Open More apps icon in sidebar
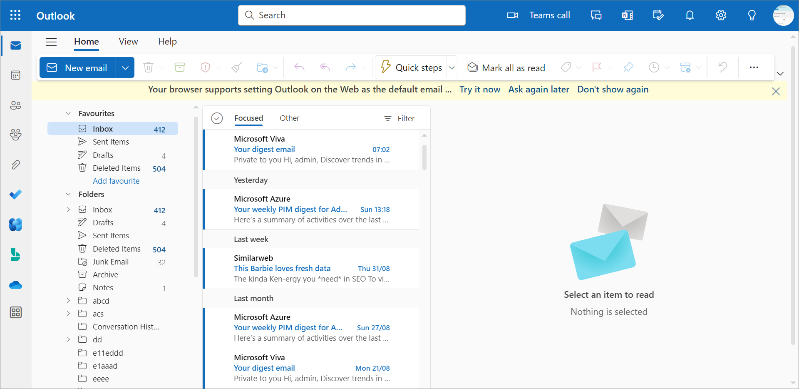This screenshot has width=799, height=389. pos(16,312)
